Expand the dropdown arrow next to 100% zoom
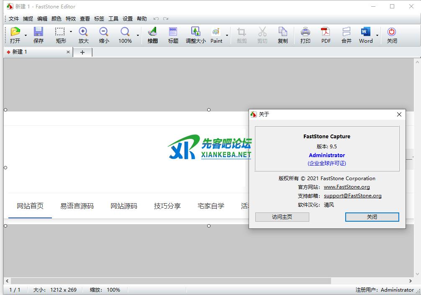Screen dimensions: 421x295 [x=138, y=36]
